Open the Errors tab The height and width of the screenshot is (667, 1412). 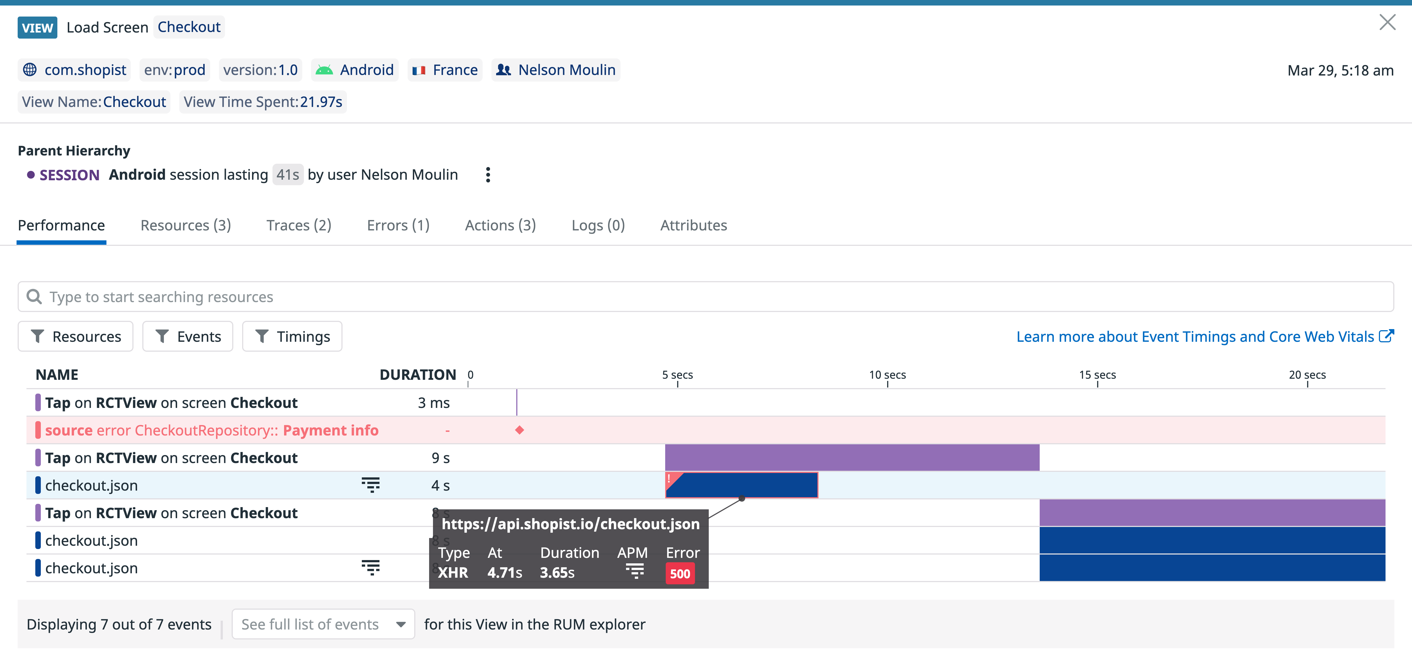tap(398, 225)
